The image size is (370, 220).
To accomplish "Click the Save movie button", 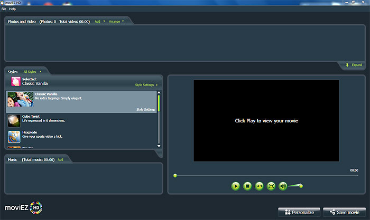I will 345,212.
